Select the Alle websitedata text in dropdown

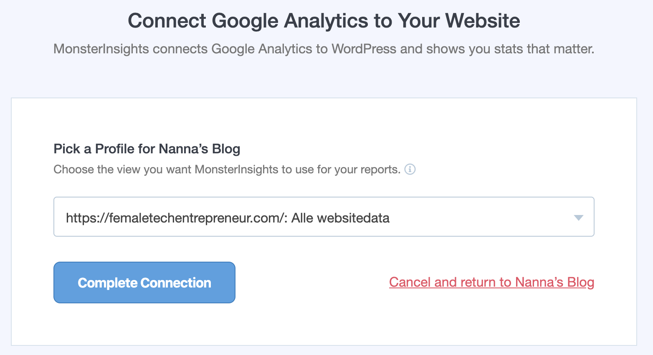tap(340, 218)
